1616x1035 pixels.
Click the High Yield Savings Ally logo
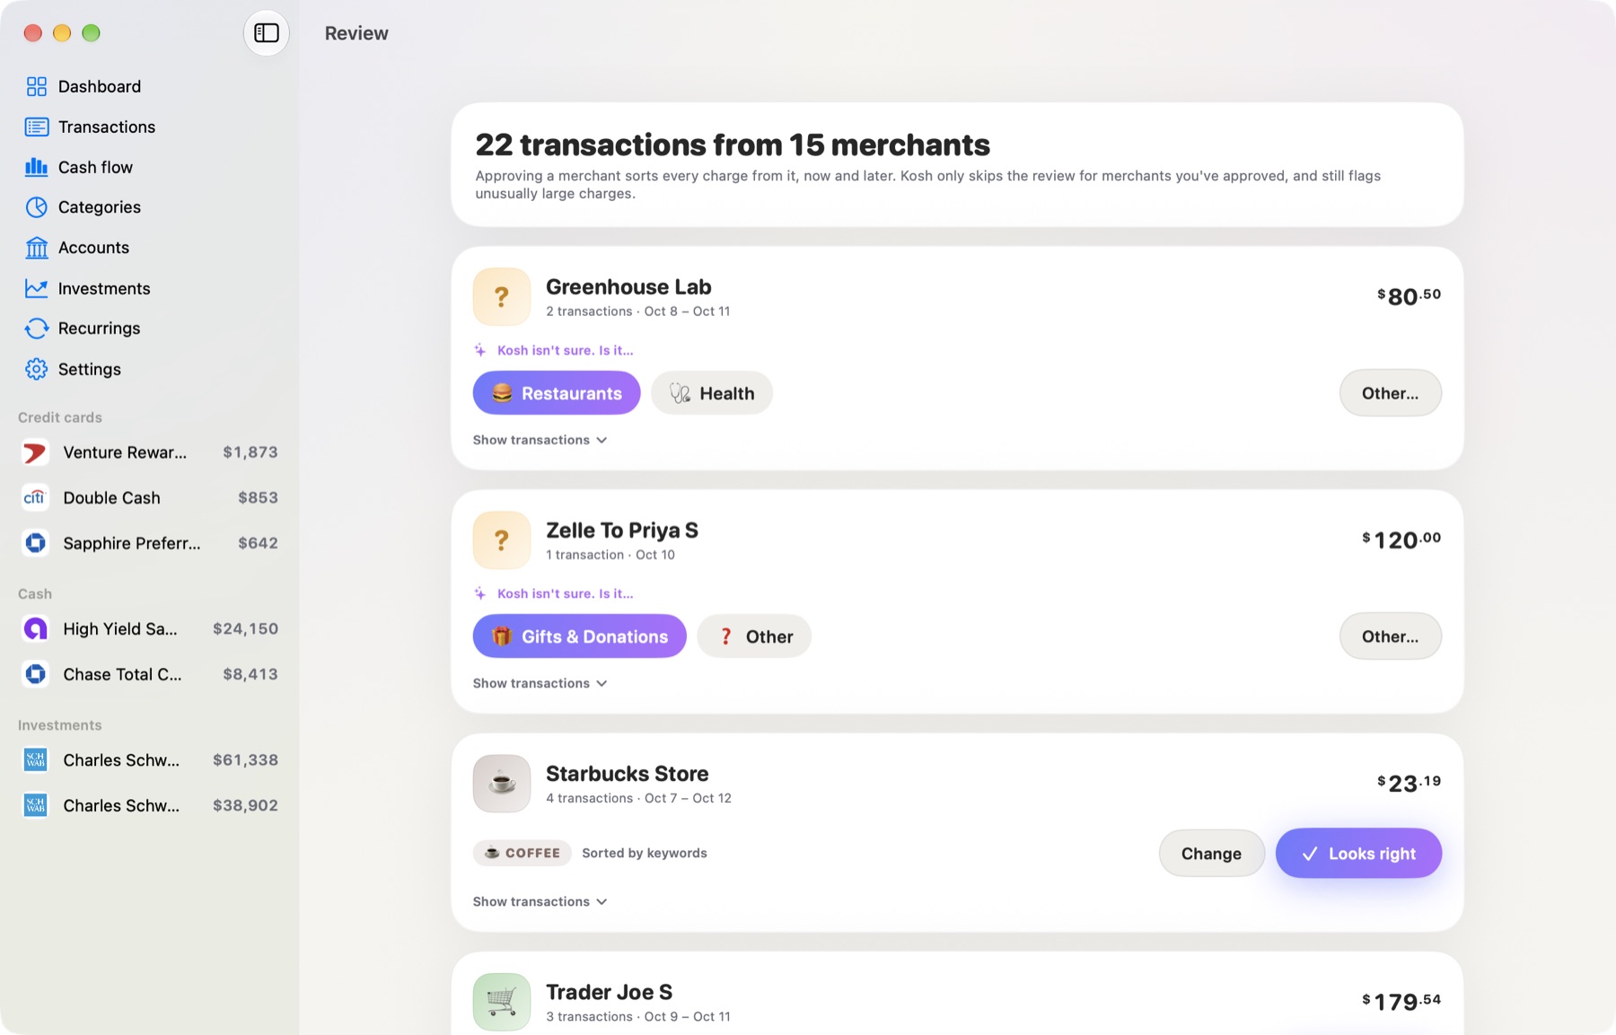tap(35, 629)
